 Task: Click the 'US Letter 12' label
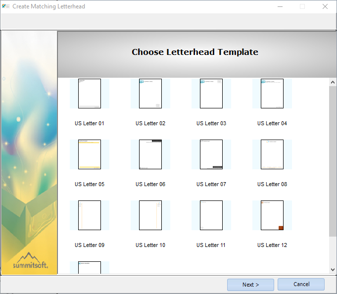click(x=272, y=245)
